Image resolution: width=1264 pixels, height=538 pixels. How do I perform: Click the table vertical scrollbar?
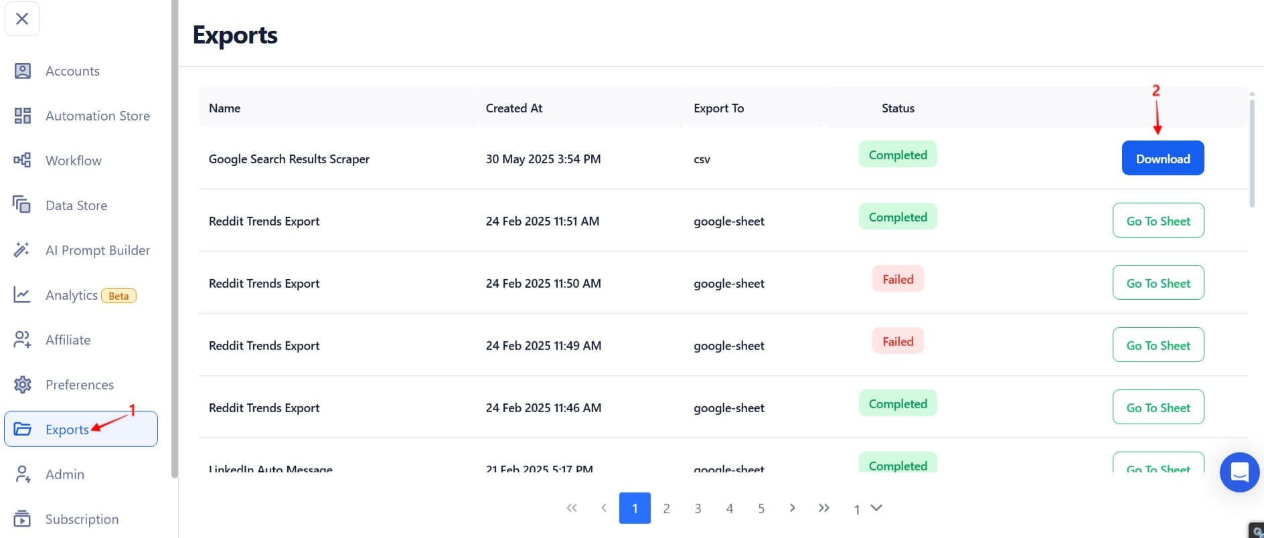click(x=1252, y=154)
